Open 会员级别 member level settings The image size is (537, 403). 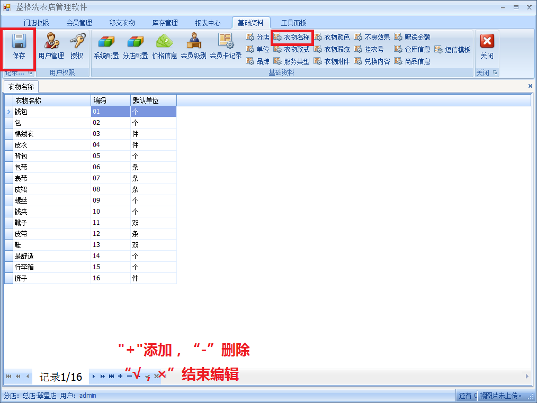193,45
